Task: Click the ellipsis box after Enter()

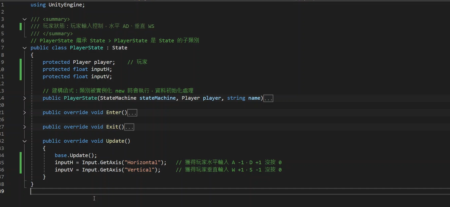Action: click(132, 113)
